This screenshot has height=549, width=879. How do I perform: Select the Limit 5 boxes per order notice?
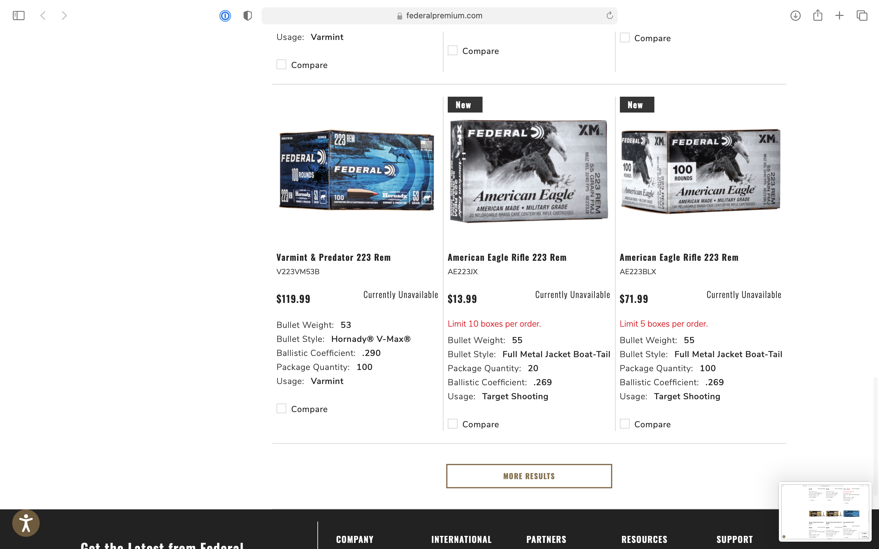[664, 324]
